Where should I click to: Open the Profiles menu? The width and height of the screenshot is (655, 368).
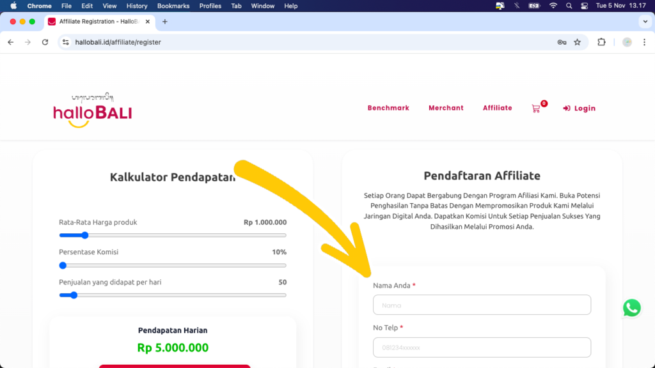210,6
